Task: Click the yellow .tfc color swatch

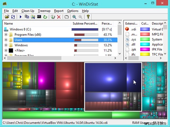Action: point(145,54)
